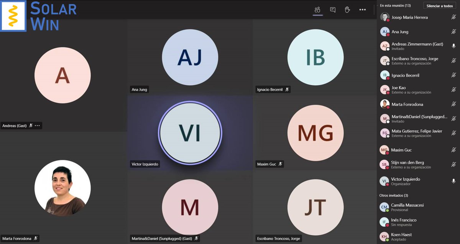Toggle Andreas Zimmermann's active microphone icon
Screen dimensions: 460x244
click(x=454, y=46)
